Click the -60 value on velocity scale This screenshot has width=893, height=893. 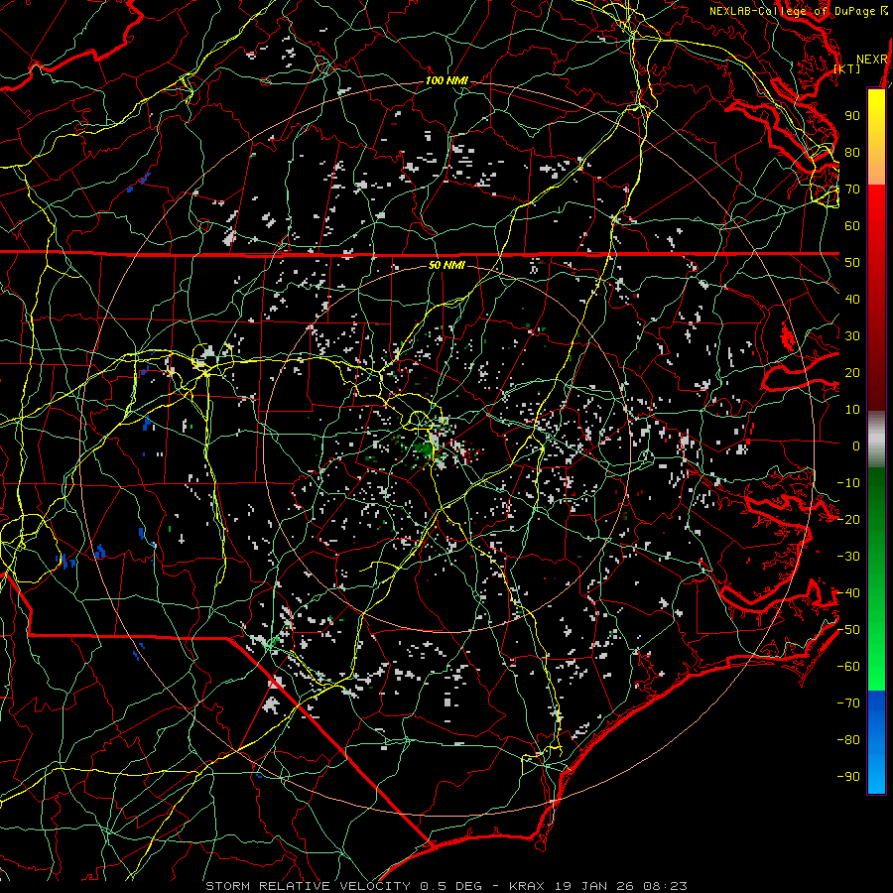(x=848, y=667)
